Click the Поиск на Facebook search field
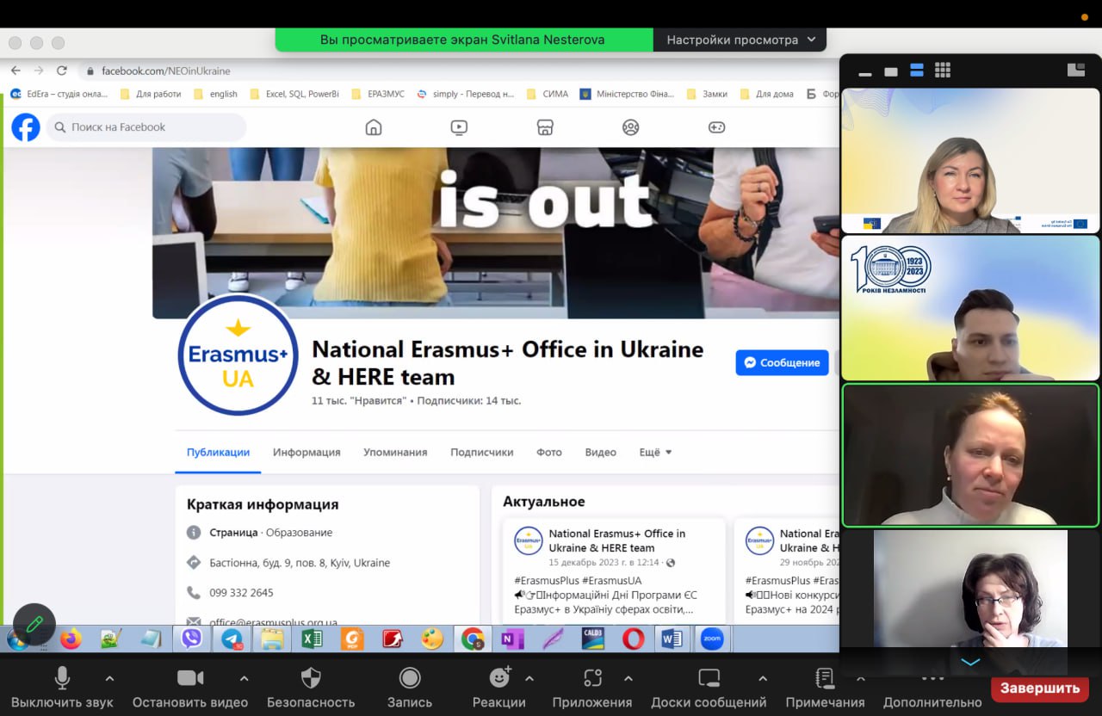This screenshot has width=1102, height=716. 146,127
